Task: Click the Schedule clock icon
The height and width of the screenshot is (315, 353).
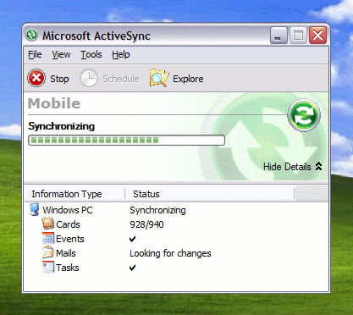Action: [89, 78]
